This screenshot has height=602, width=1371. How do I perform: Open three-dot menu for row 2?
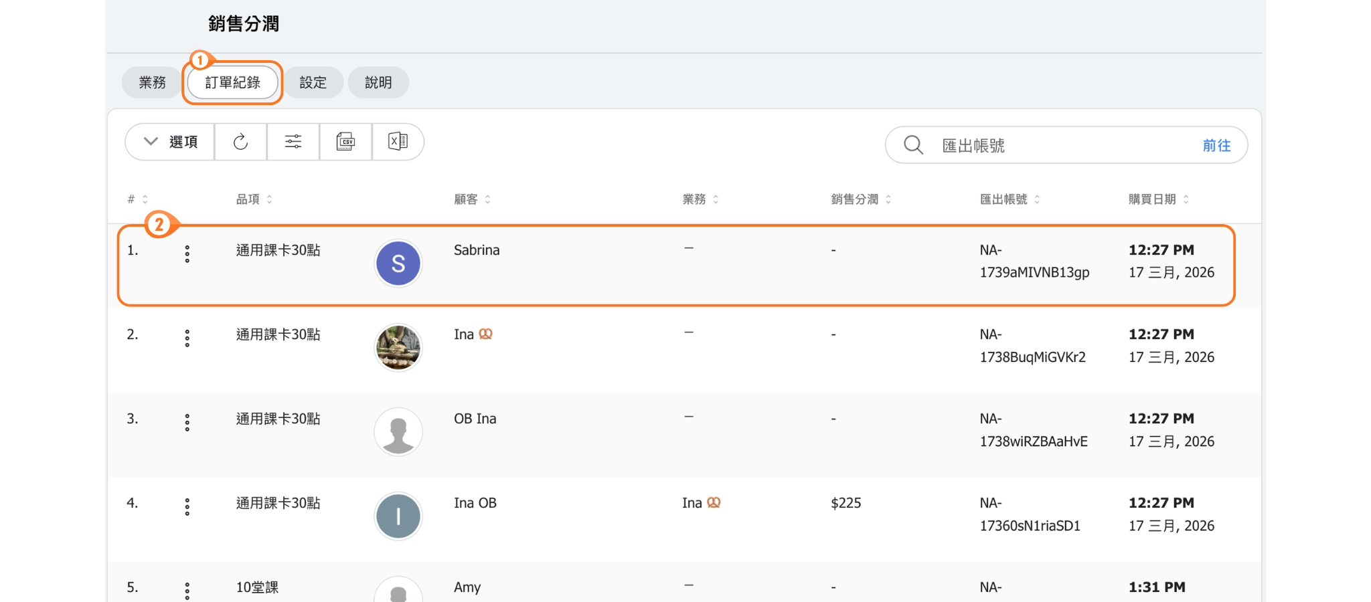[187, 338]
